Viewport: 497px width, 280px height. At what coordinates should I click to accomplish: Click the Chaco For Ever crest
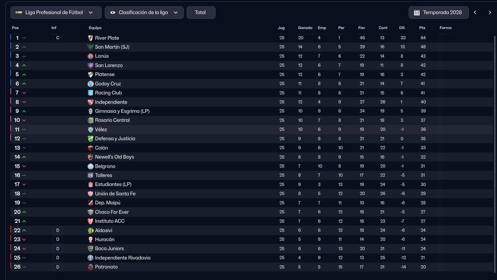pos(90,212)
